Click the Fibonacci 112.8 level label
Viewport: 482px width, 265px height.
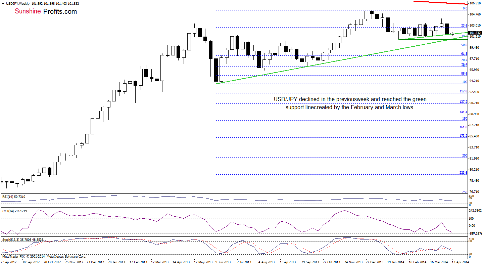(464, 91)
